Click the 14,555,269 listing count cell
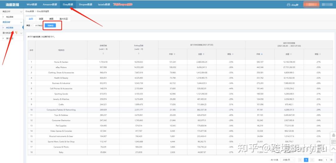The height and width of the screenshot is (163, 336). (139, 67)
